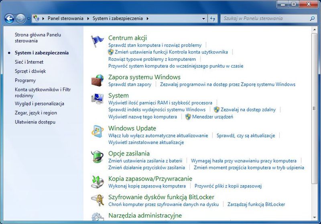Screen dimensions: 321x224
Task: Go back with the Back arrow button
Action: tap(9, 18)
